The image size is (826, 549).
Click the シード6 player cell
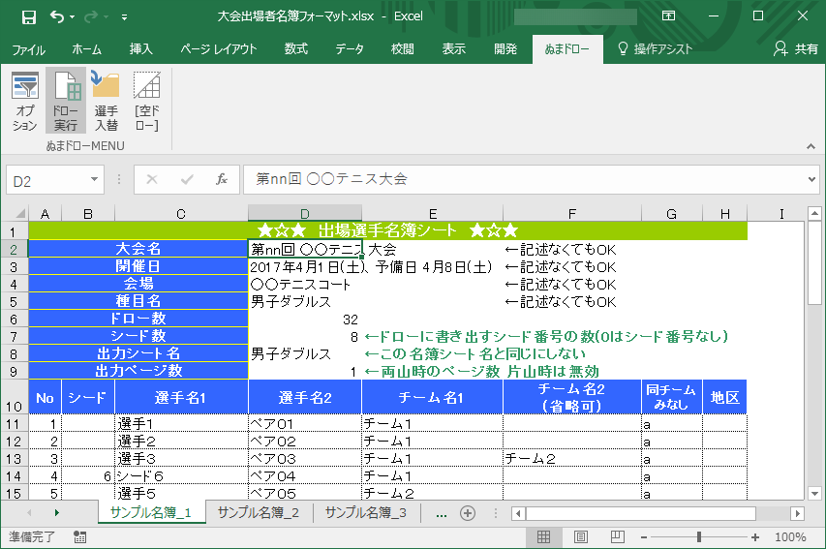coord(181,476)
